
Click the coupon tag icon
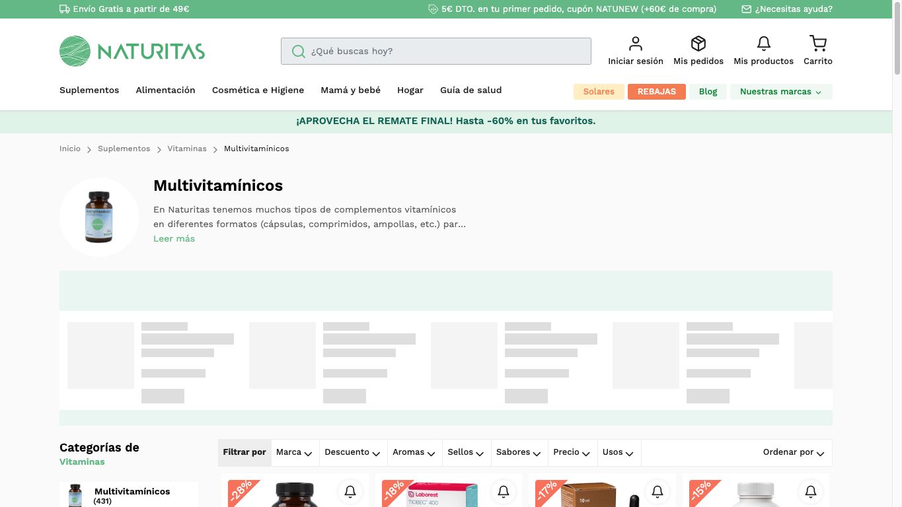433,9
